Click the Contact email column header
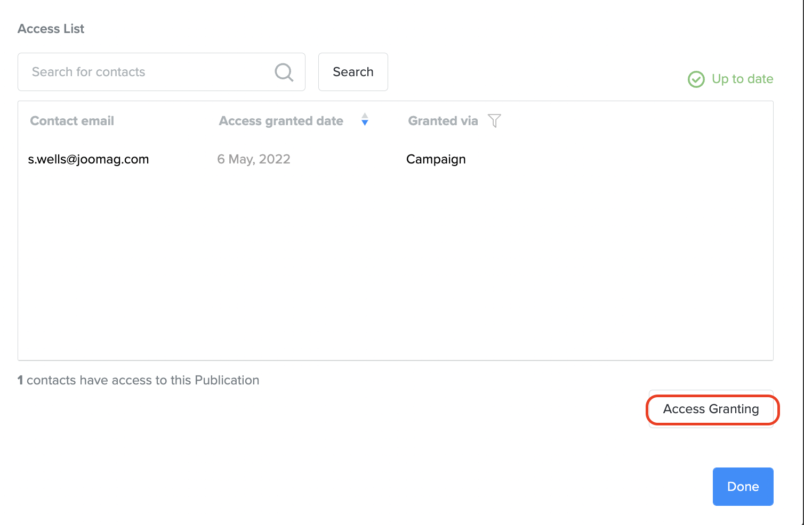Viewport: 804px width, 525px height. pyautogui.click(x=72, y=121)
